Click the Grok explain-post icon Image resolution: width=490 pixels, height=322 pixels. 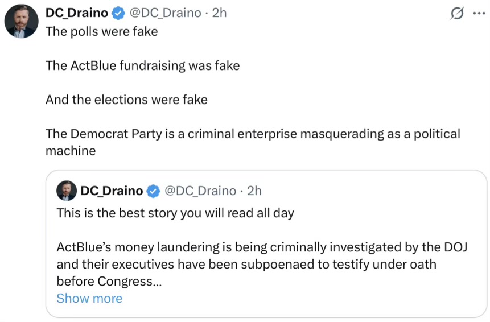pyautogui.click(x=457, y=13)
